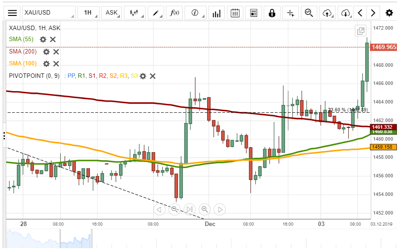400x249 pixels.
Task: Open the XAU/USD instrument dropdown
Action: pos(49,13)
